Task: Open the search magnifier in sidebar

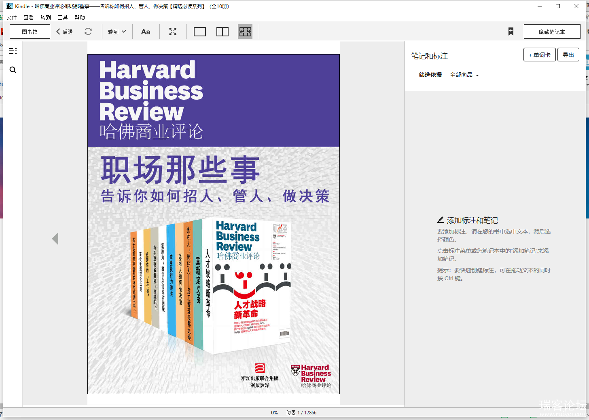Action: coord(13,70)
